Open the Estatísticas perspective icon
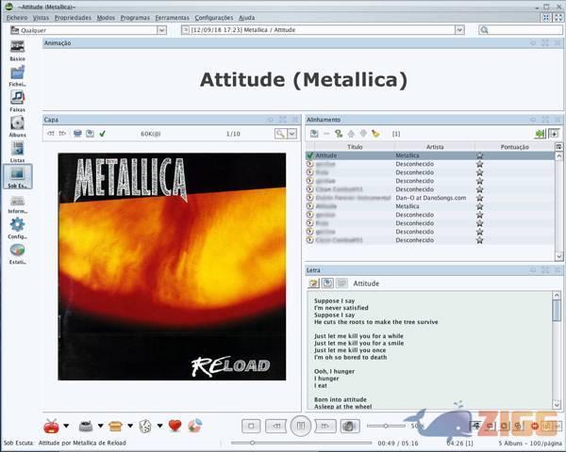The image size is (566, 452). tap(17, 250)
